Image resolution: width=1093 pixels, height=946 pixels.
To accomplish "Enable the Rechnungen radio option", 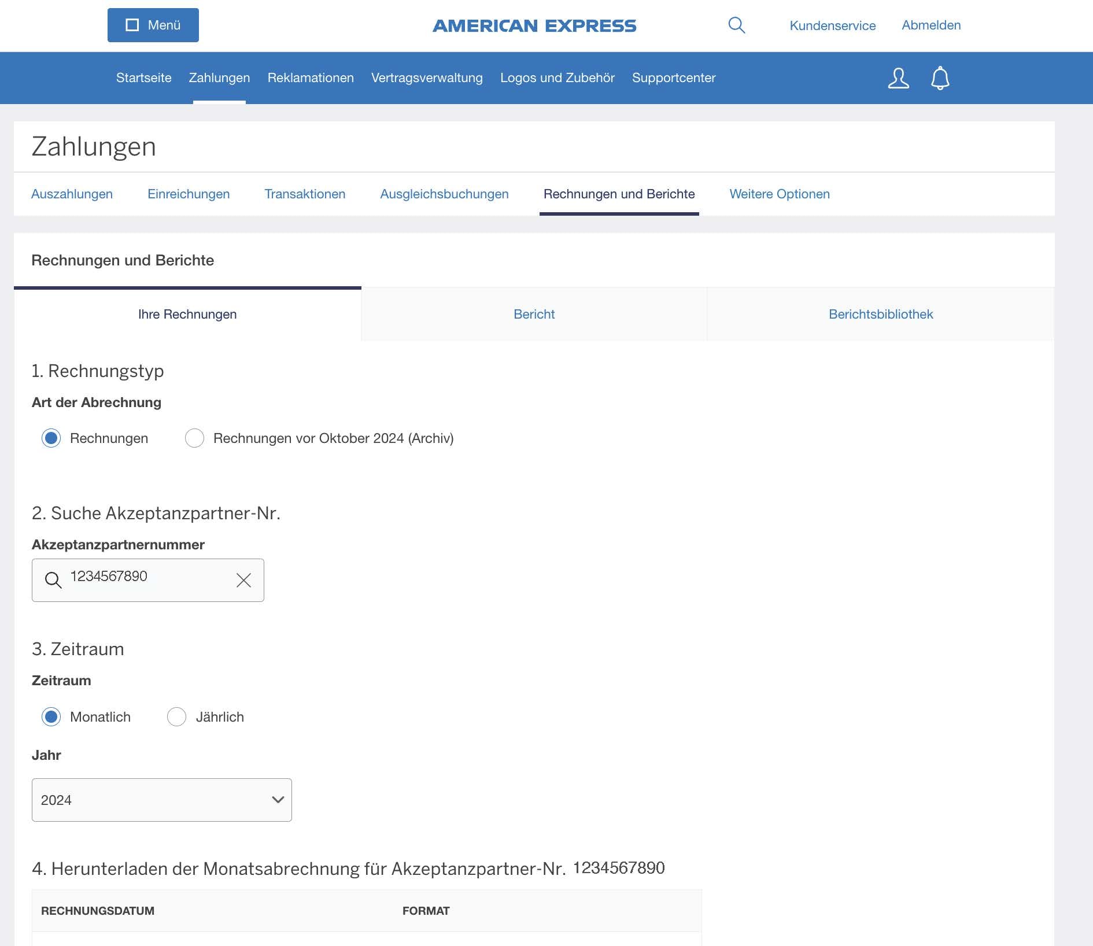I will pos(51,438).
